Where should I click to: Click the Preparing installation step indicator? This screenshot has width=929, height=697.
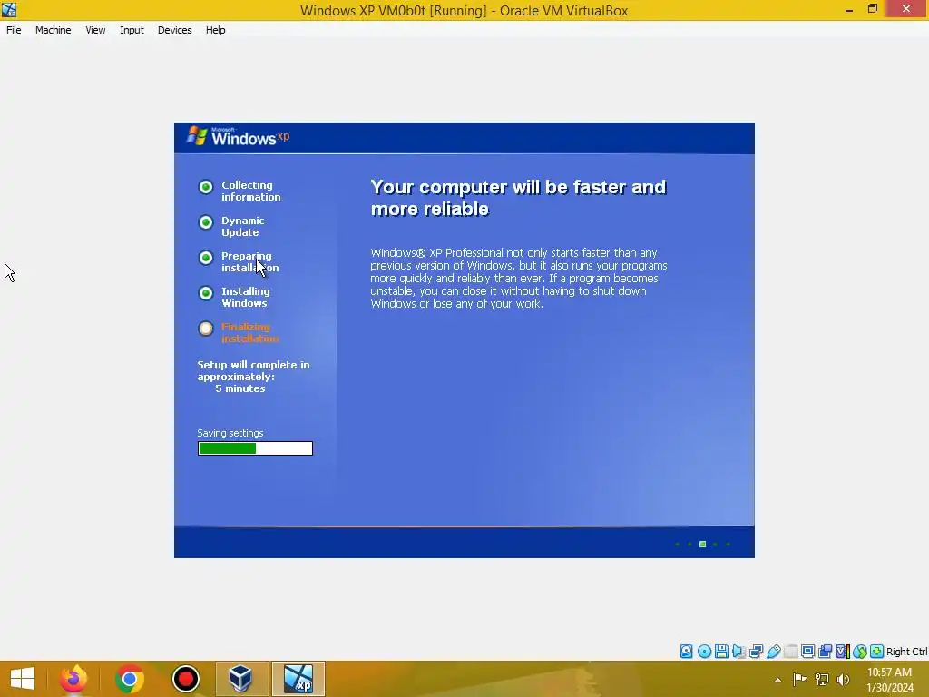point(206,258)
